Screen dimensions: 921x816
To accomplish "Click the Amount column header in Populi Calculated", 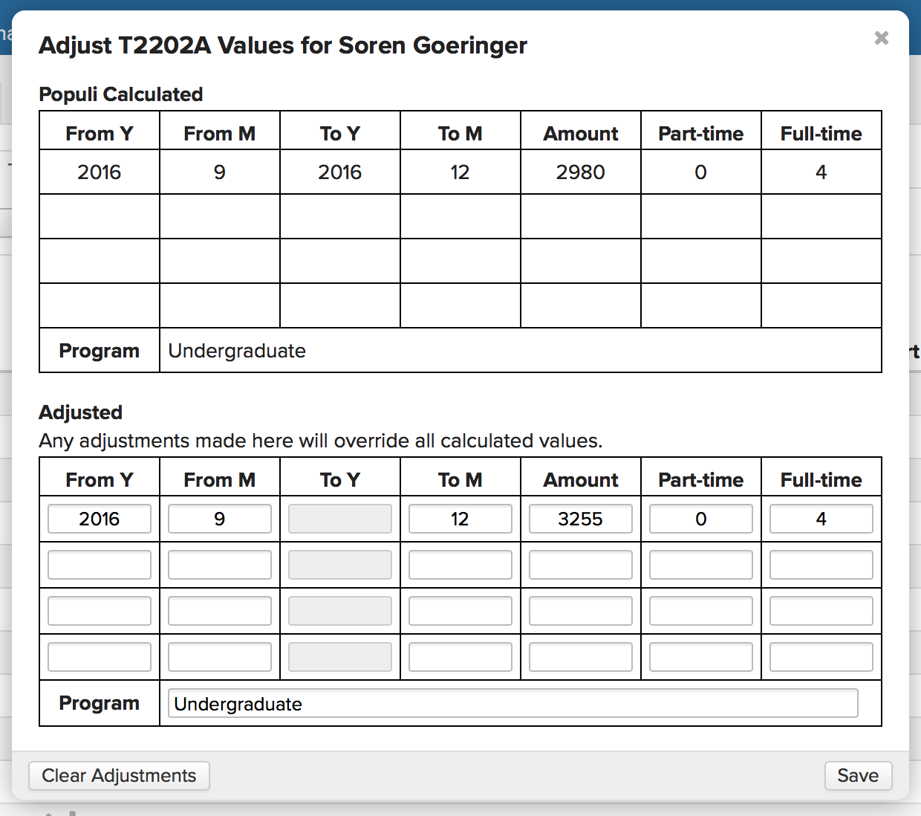I will click(x=581, y=134).
